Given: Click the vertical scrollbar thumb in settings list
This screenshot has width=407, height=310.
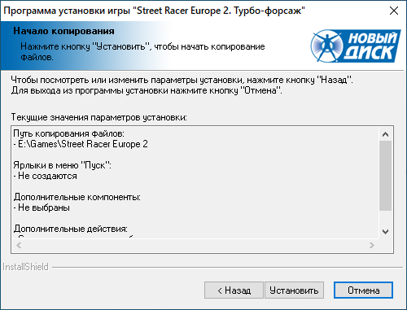Looking at the screenshot, I should (x=385, y=176).
